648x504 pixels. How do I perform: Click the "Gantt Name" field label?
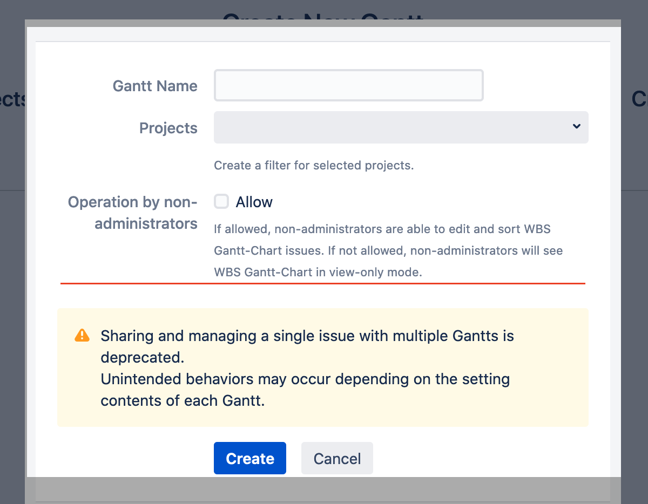click(x=155, y=86)
